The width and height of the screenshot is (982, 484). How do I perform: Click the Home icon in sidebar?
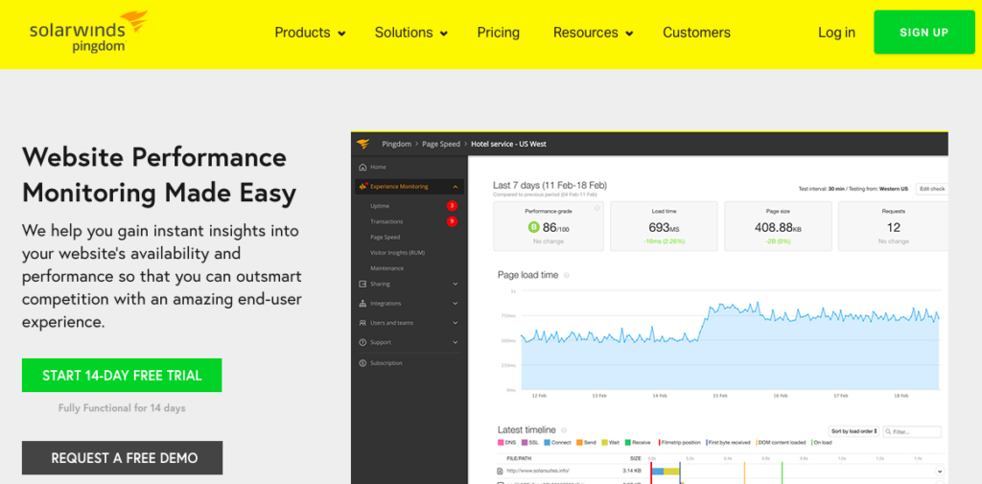click(x=362, y=167)
